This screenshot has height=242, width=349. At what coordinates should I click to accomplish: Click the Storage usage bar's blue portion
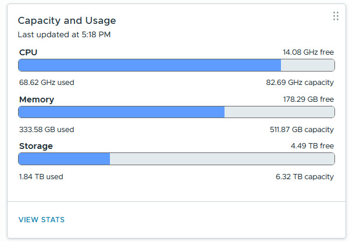click(64, 159)
